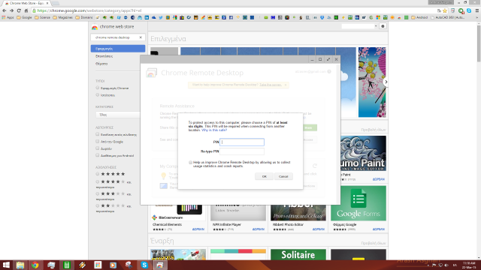Click the Re-type PIN input field
Viewport: 481px width, 270px height.
click(x=242, y=151)
